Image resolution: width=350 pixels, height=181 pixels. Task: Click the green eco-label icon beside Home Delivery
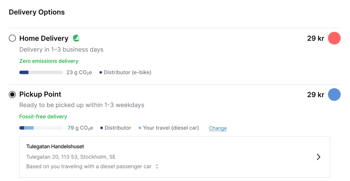pos(76,38)
